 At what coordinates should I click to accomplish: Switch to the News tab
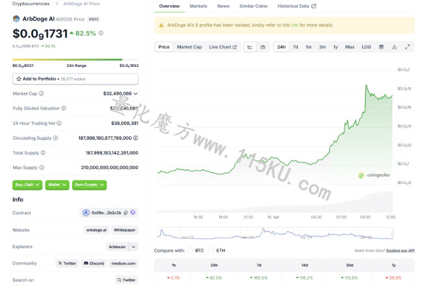223,6
